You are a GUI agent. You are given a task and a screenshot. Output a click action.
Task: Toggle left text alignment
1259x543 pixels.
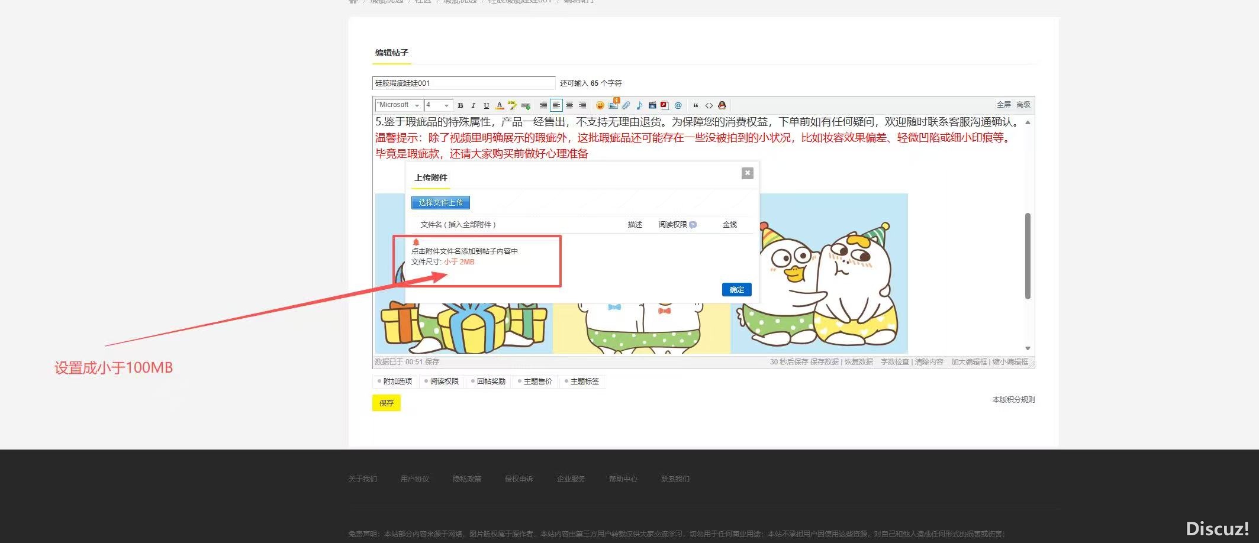pos(556,105)
